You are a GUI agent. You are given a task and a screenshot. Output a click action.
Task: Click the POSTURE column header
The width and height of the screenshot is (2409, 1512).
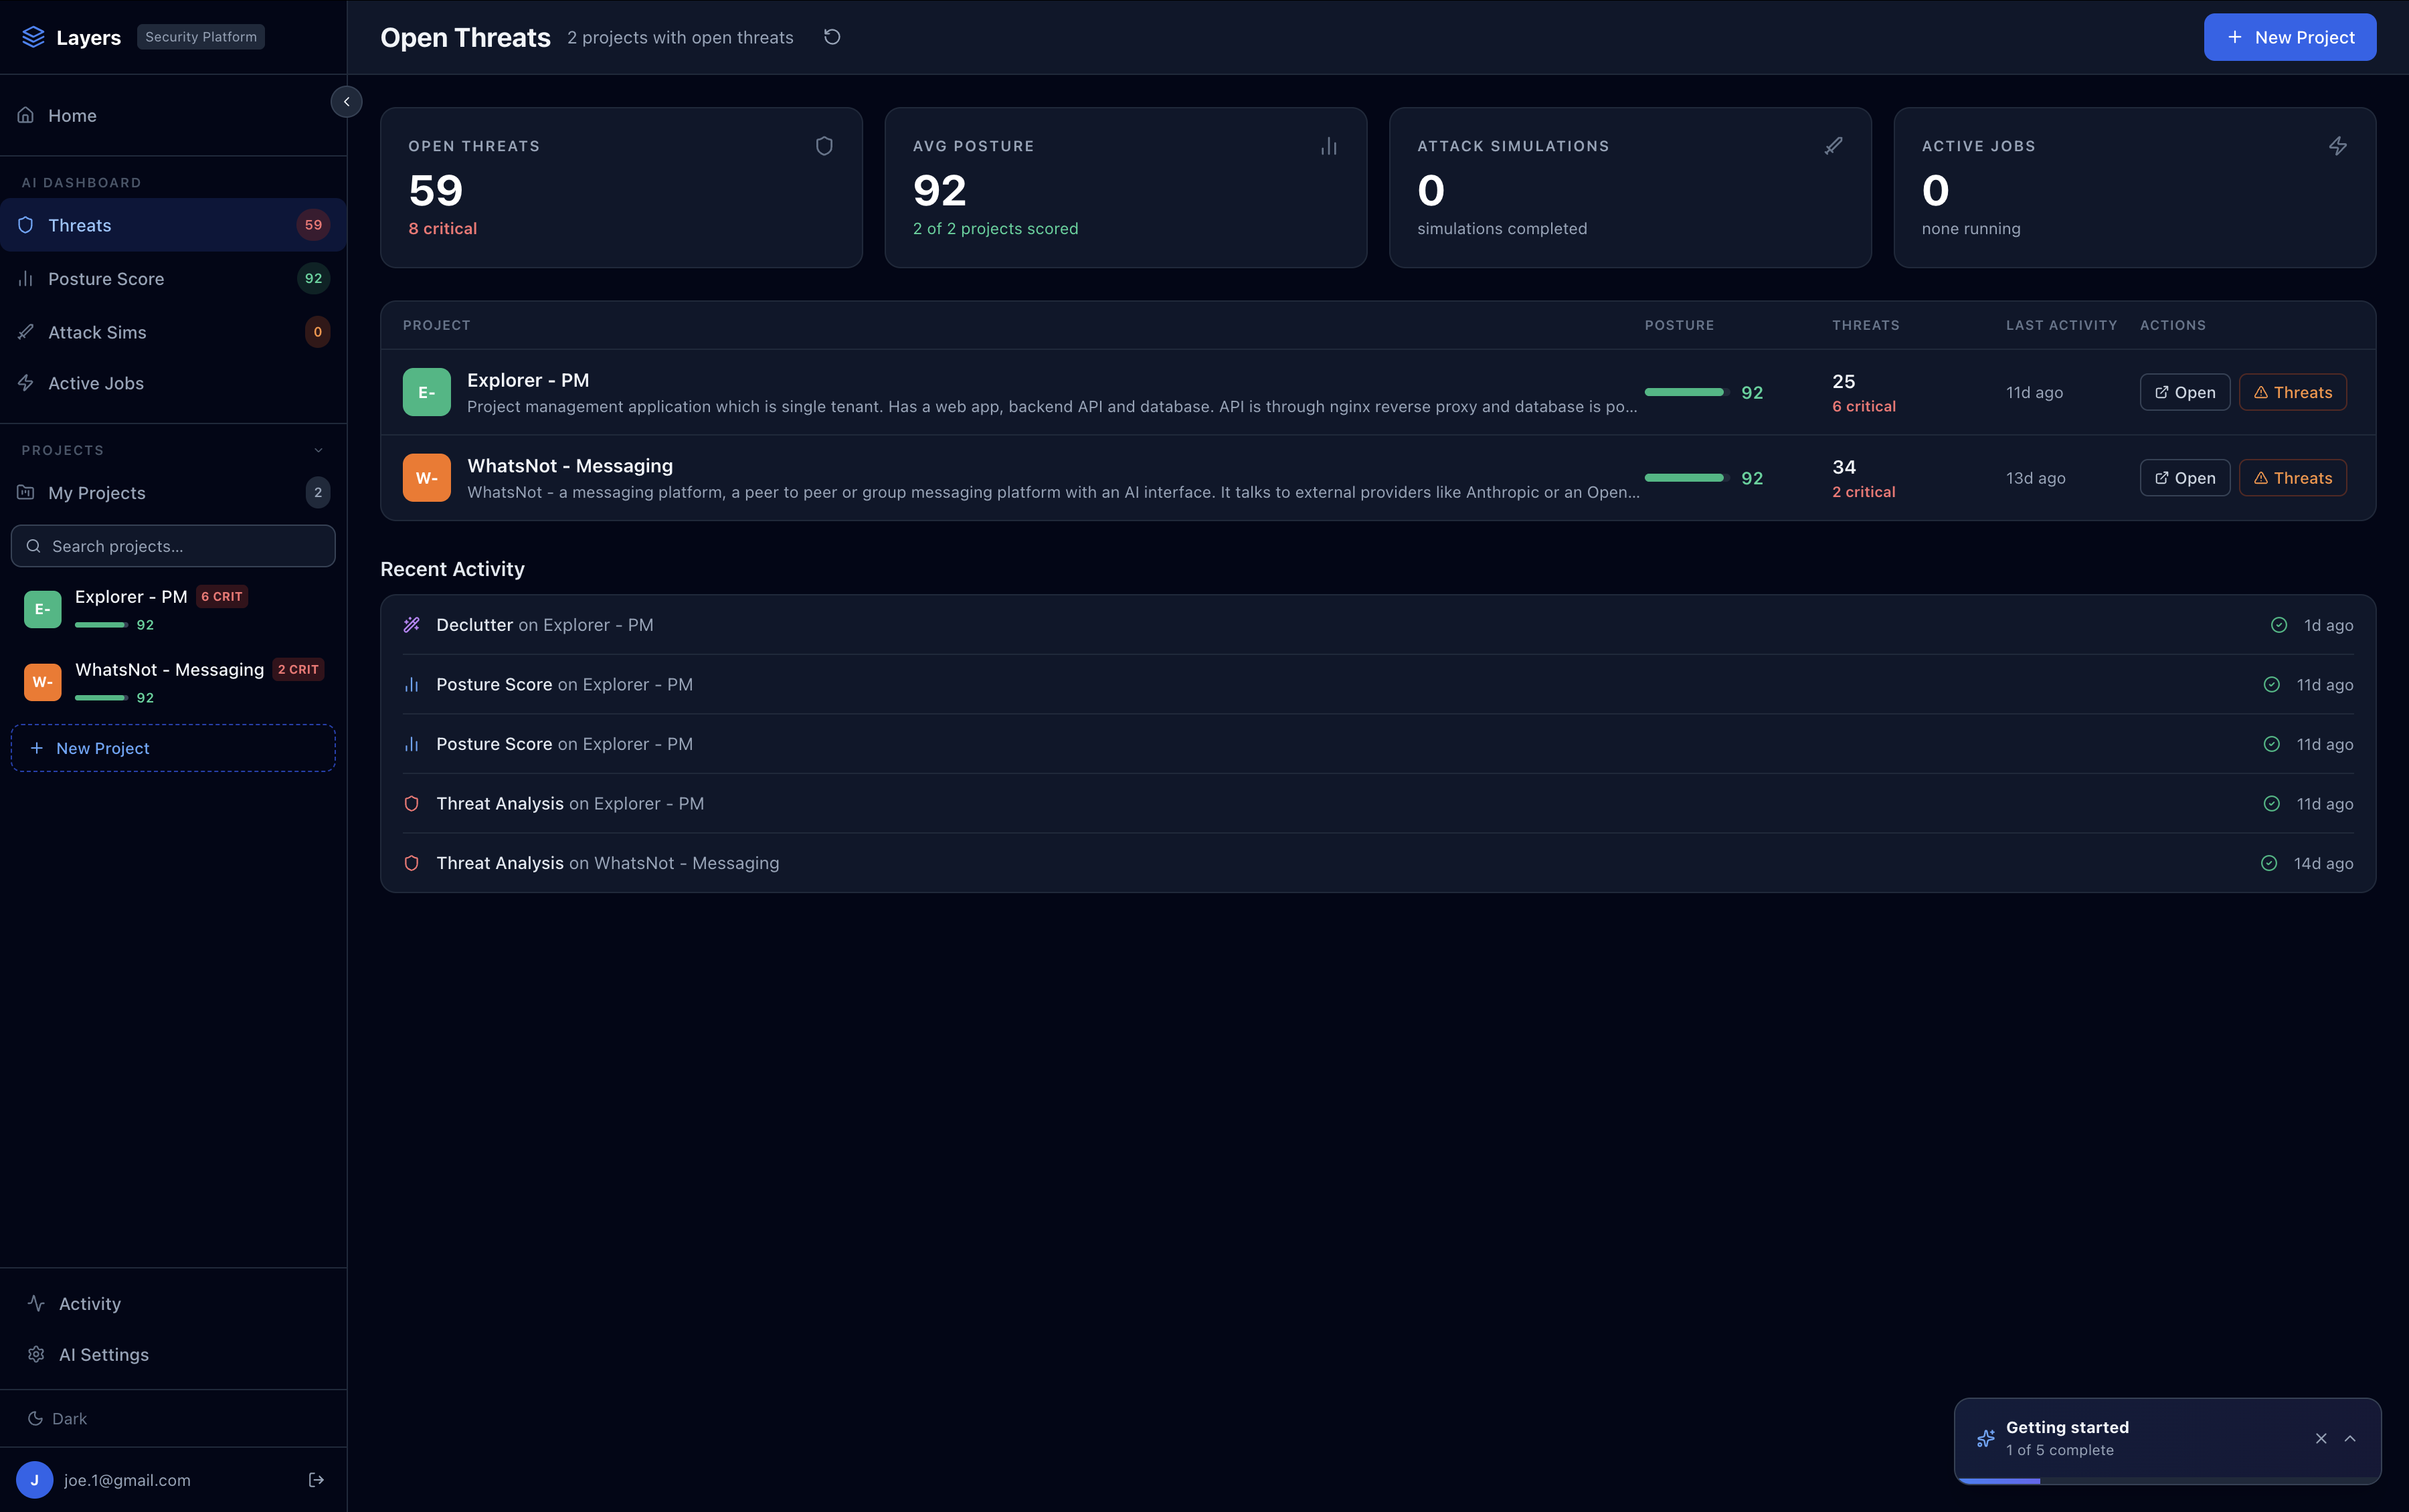[x=1679, y=325]
